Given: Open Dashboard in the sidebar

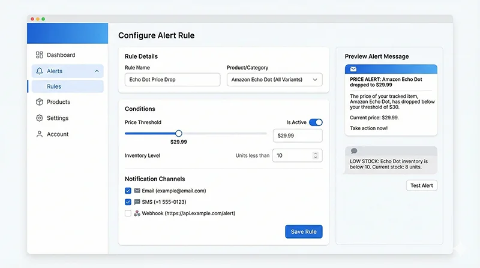Looking at the screenshot, I should (67, 55).
